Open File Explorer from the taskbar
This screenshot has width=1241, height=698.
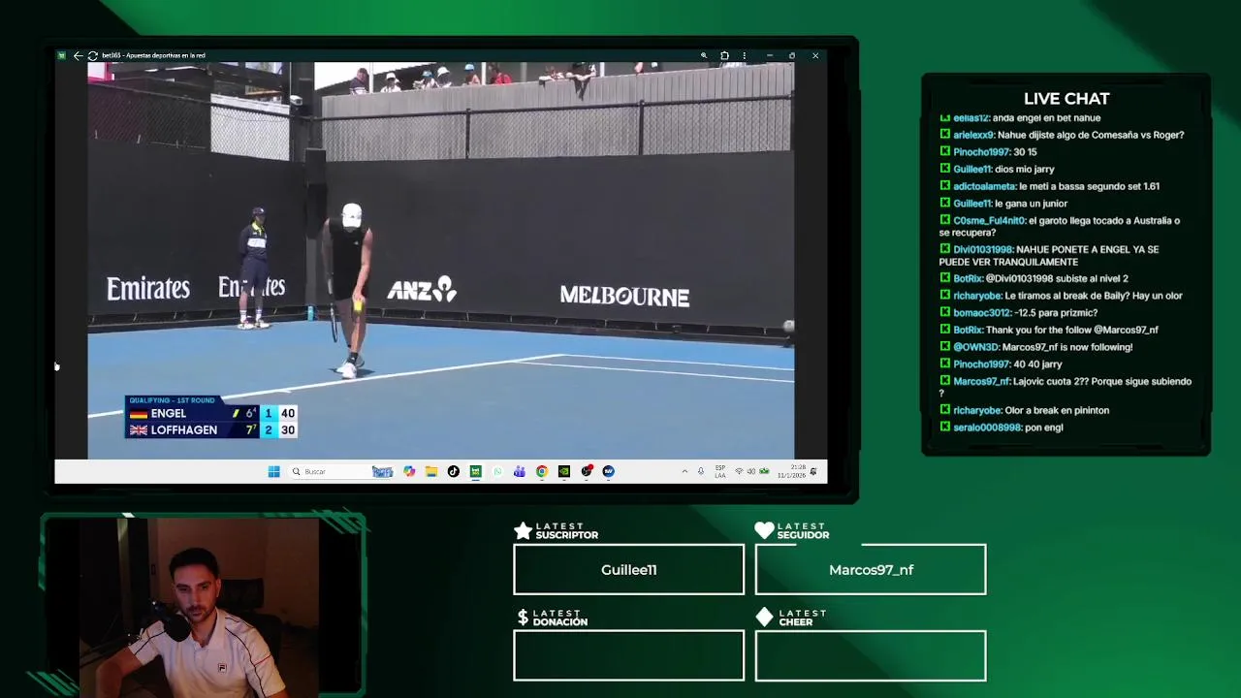click(431, 471)
